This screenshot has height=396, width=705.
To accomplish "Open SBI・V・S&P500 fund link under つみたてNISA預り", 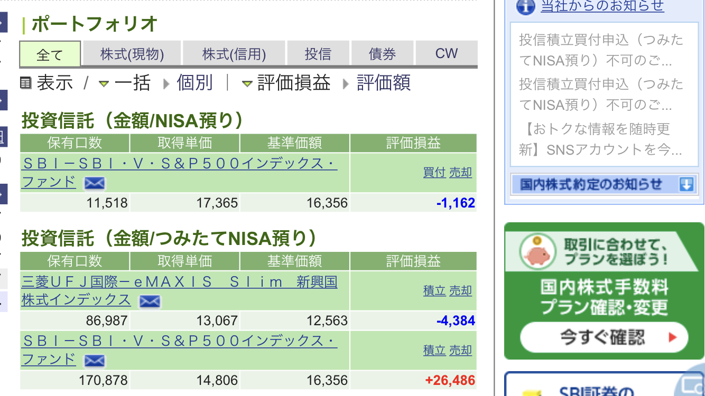I will pos(179,350).
